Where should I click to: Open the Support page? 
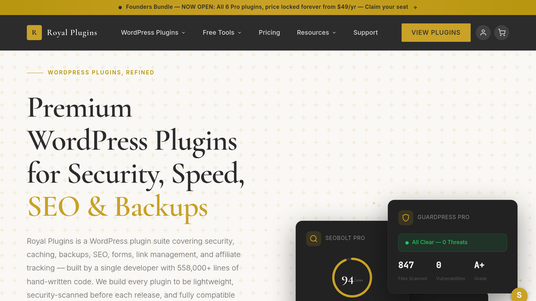point(365,32)
